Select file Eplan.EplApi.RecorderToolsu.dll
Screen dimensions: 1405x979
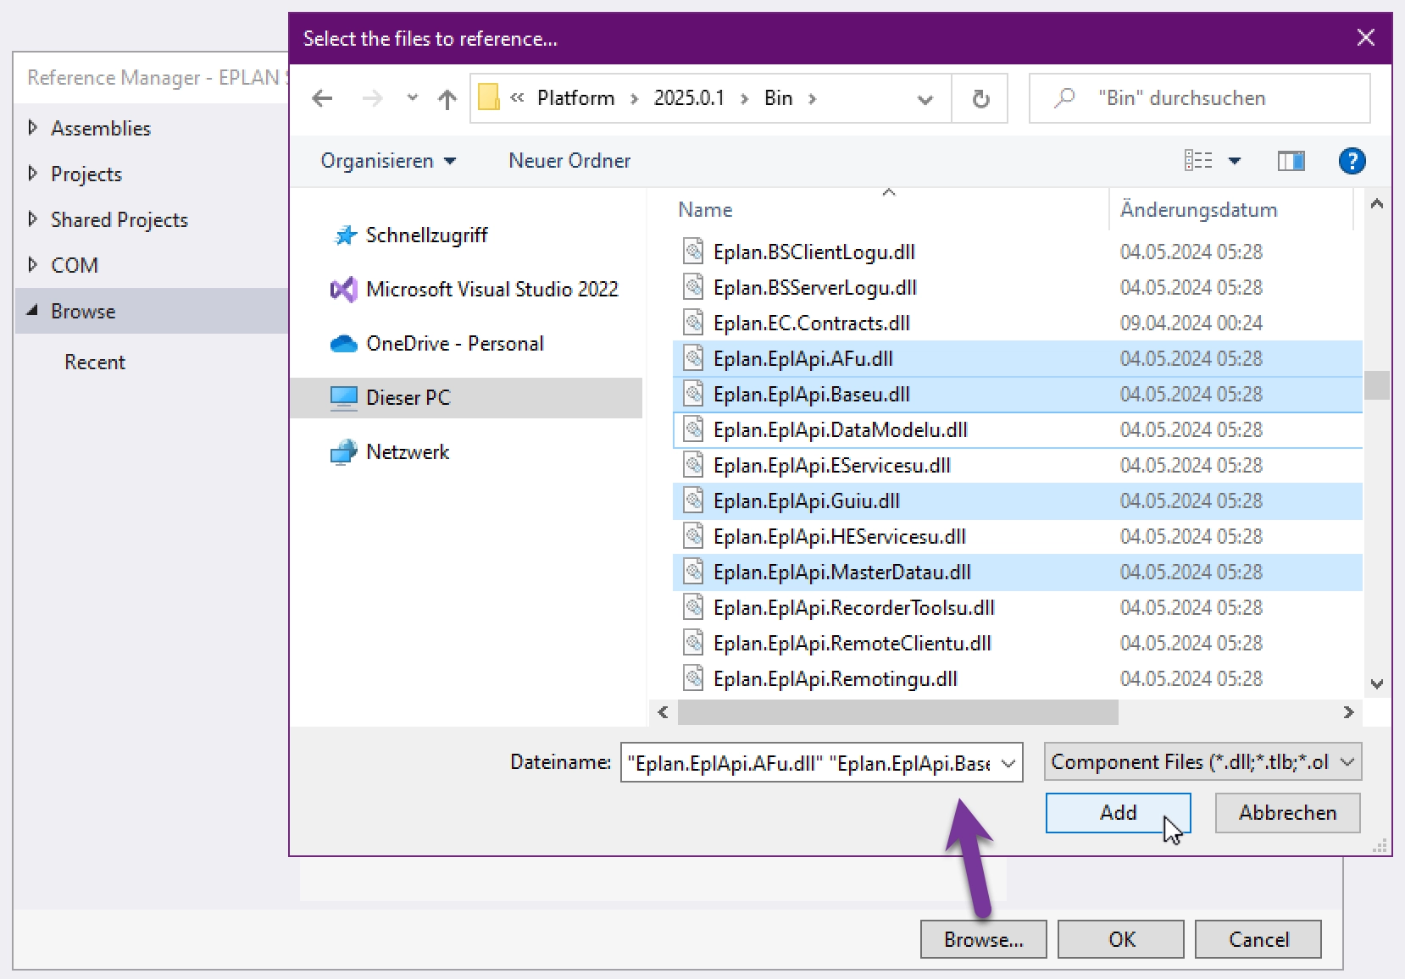pyautogui.click(x=1017, y=607)
